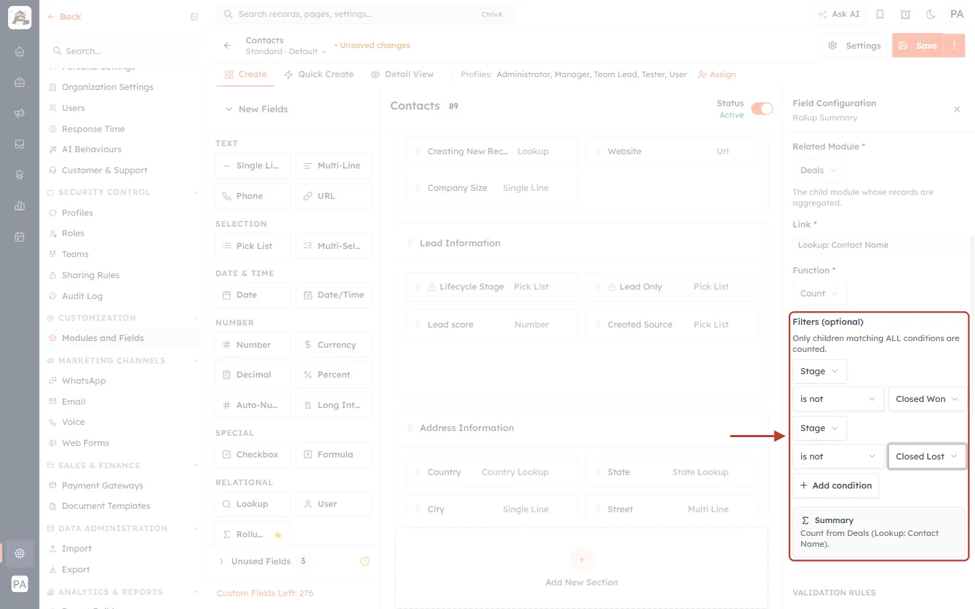Click the star on Rollup field tile
Image resolution: width=975 pixels, height=609 pixels.
click(278, 535)
